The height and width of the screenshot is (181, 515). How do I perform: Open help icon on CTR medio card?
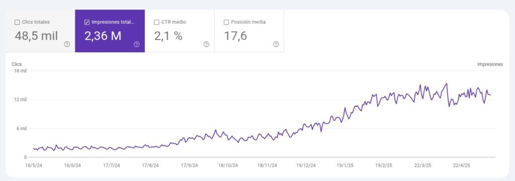click(x=206, y=44)
